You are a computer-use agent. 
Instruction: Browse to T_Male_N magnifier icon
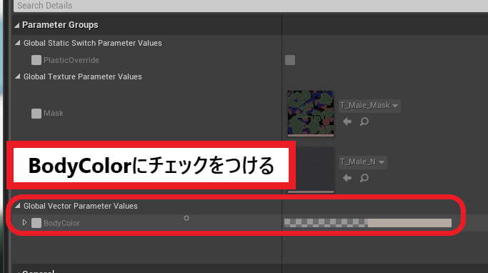[x=364, y=178]
